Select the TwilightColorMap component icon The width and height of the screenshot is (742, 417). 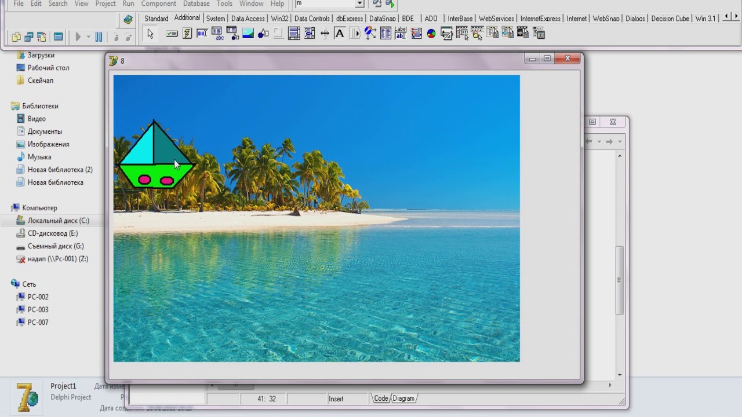523,34
